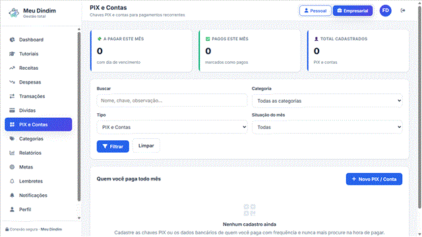Click the 'Quem você paga todo mês' heading
This screenshot has height=237, width=422.
click(x=129, y=179)
